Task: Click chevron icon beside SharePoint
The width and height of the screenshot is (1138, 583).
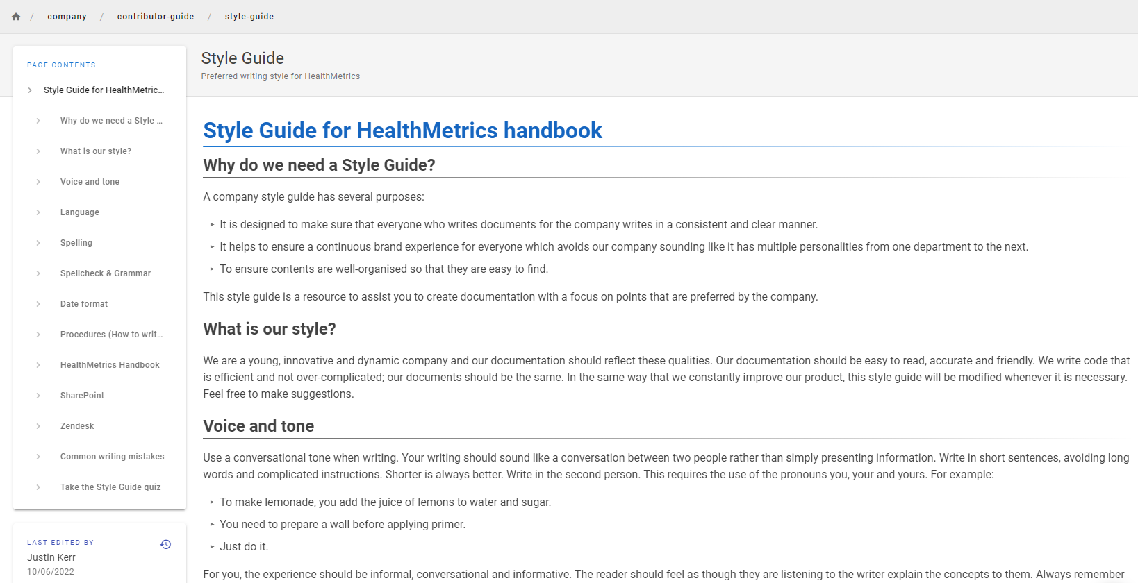Action: (x=38, y=396)
